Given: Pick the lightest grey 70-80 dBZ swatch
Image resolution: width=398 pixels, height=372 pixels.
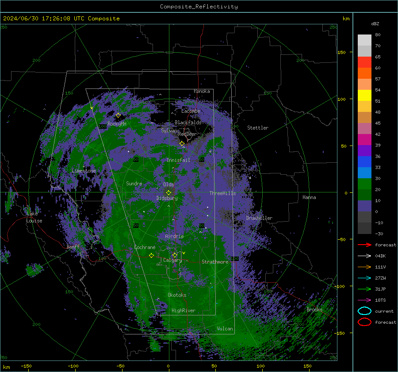Looking at the screenshot, I should click(x=364, y=40).
